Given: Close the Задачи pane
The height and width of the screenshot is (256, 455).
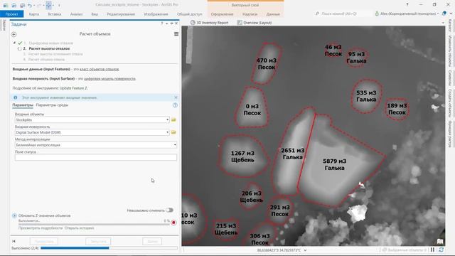Looking at the screenshot, I should click(x=176, y=23).
